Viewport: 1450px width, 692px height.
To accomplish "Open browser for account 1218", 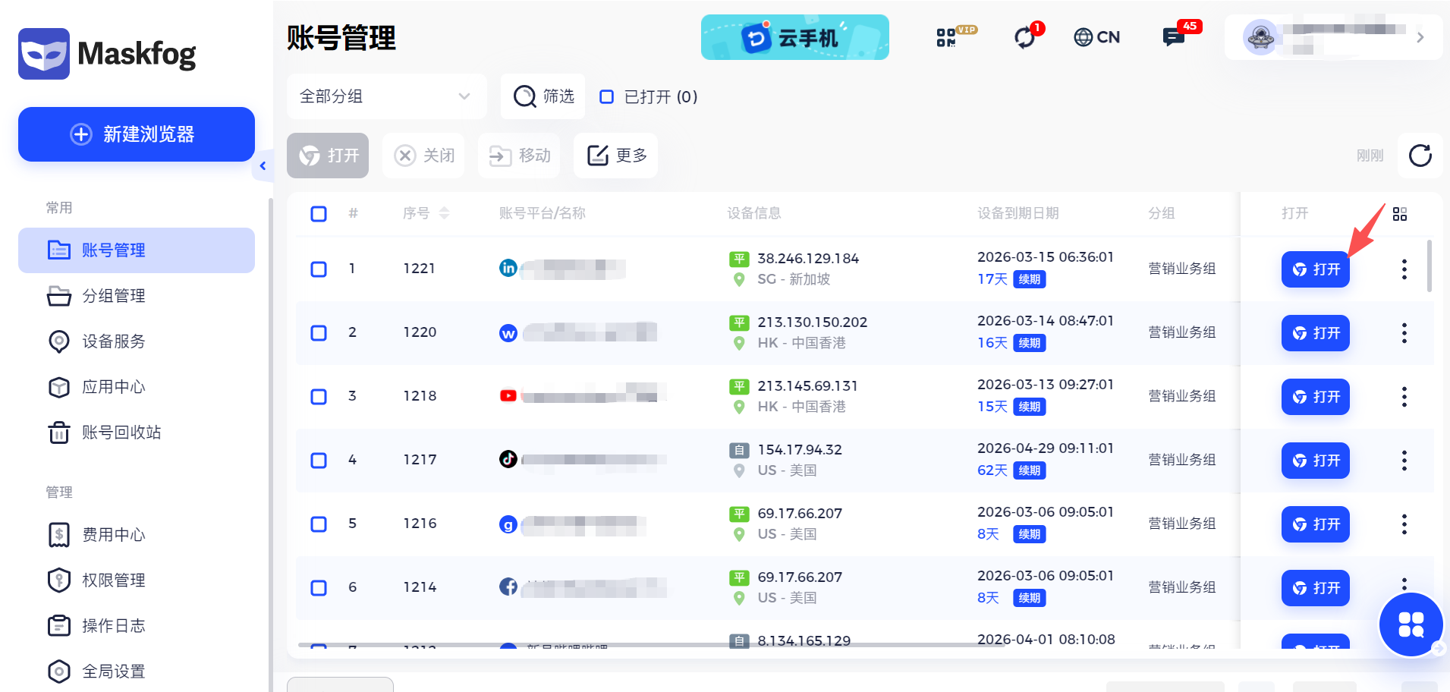I will click(x=1316, y=397).
